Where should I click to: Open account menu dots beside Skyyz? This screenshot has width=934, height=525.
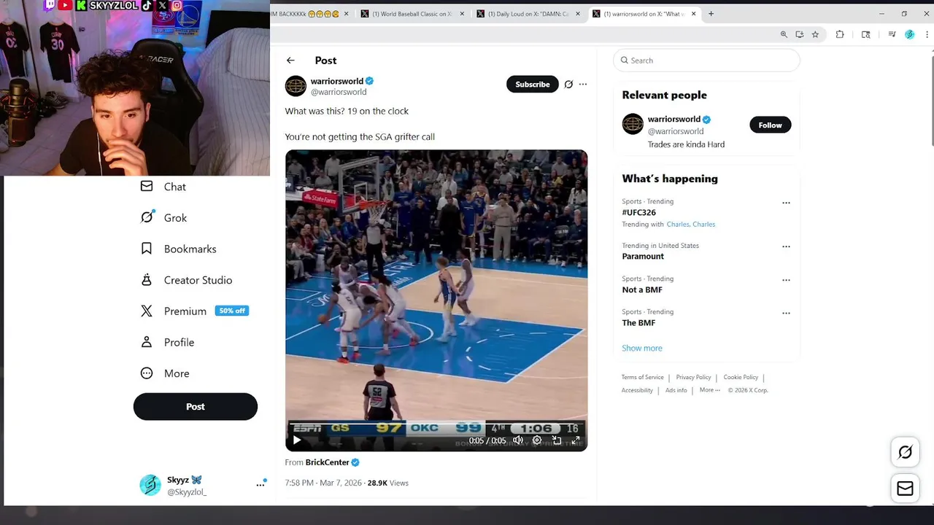(260, 485)
